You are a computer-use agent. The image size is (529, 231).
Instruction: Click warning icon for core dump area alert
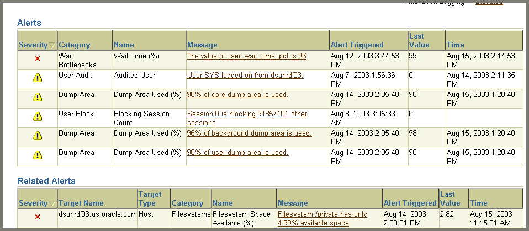pyautogui.click(x=38, y=98)
